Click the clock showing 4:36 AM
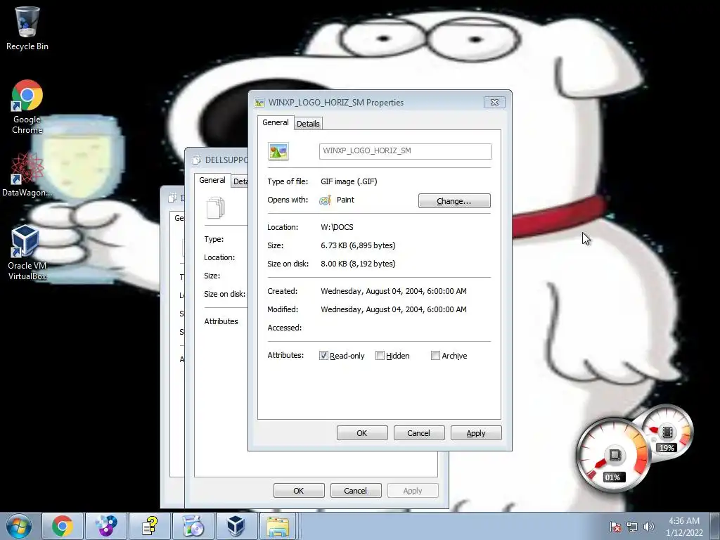Viewport: 720px width, 540px height. [x=684, y=527]
